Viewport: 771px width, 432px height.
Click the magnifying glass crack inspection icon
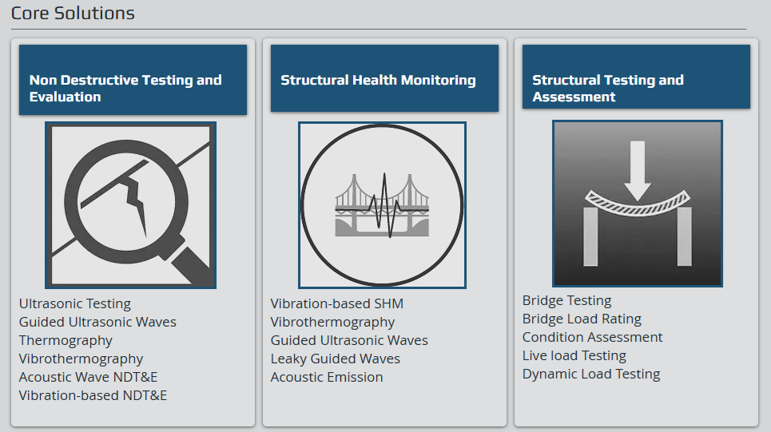click(130, 205)
